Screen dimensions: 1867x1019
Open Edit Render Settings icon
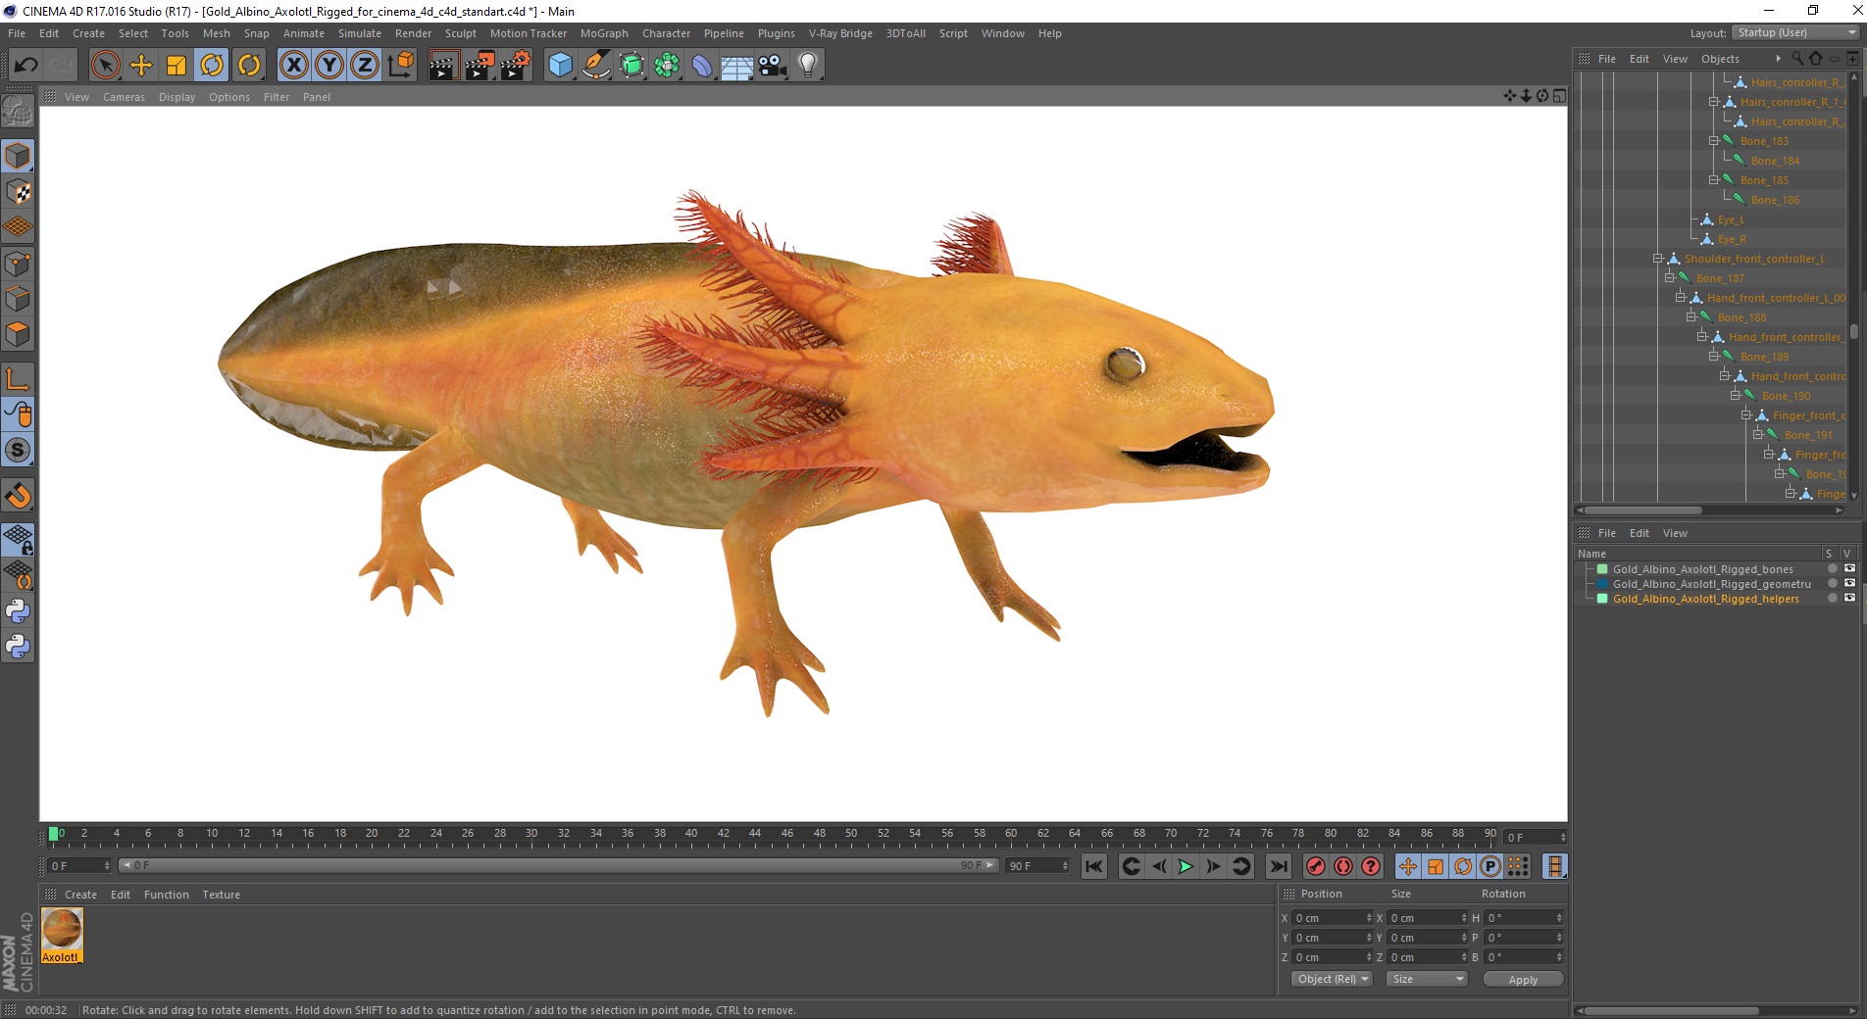515,66
